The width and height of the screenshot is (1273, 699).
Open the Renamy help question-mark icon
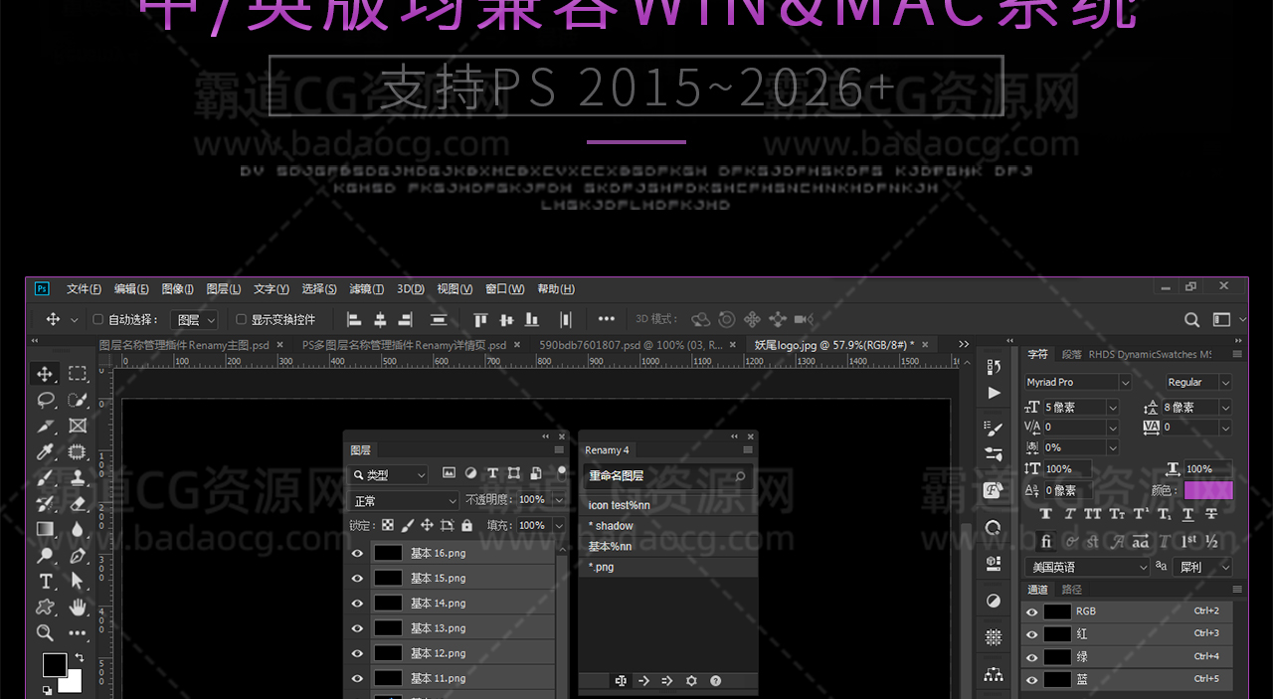coord(715,681)
